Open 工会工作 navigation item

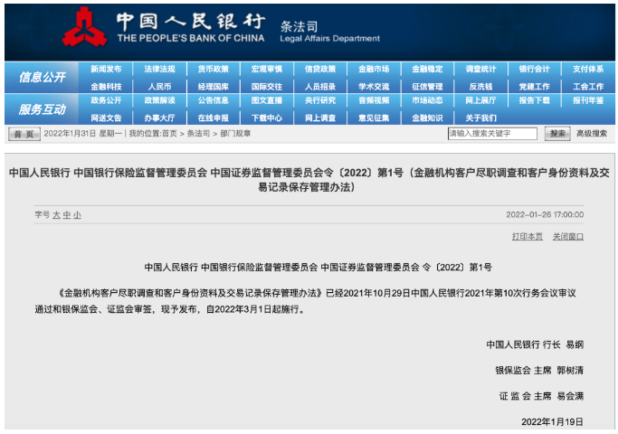[588, 87]
